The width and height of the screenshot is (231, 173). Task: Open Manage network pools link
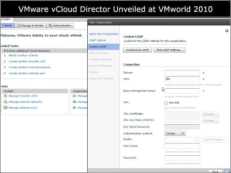[23, 108]
